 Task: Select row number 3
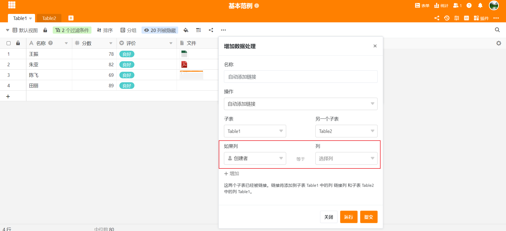8,75
